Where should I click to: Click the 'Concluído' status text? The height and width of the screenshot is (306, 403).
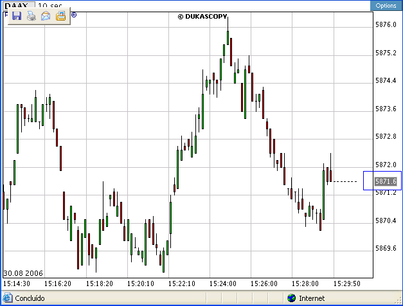click(30, 298)
